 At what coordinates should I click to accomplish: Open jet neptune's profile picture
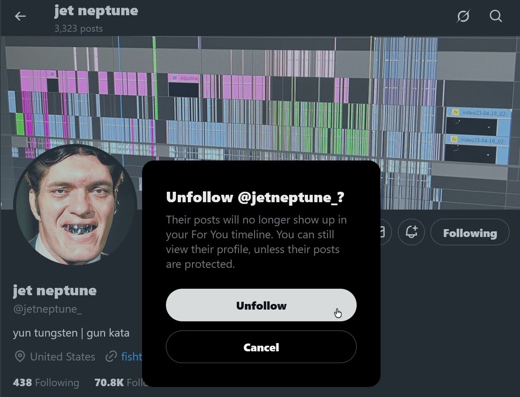[76, 205]
